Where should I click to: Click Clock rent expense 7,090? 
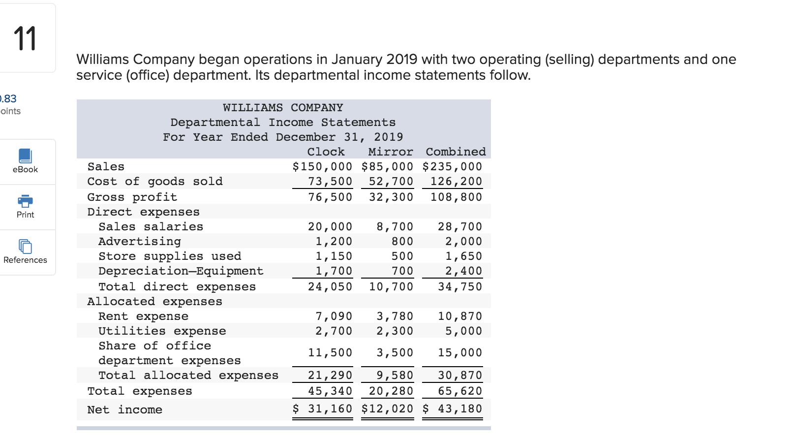(x=334, y=316)
